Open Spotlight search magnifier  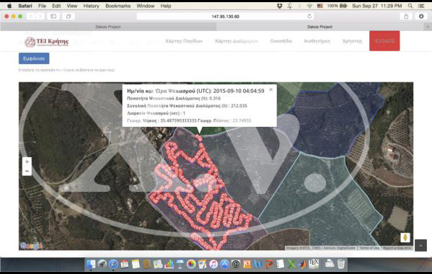(410, 6)
